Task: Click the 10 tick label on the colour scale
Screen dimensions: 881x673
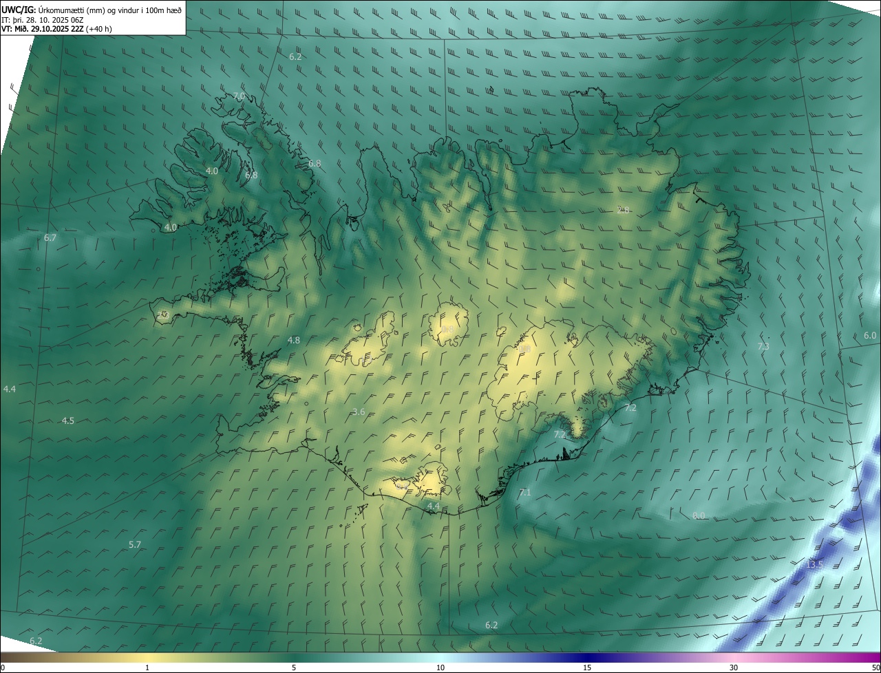Action: pyautogui.click(x=440, y=667)
